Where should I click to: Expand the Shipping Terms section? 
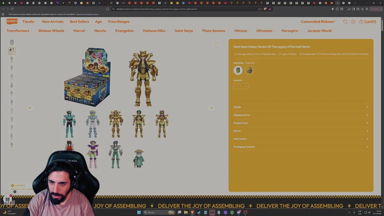coord(301,115)
